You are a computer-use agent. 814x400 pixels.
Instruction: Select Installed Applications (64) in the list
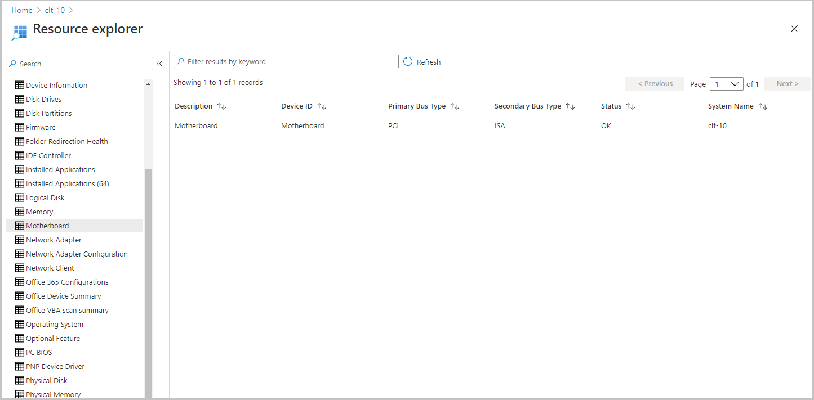click(x=67, y=183)
